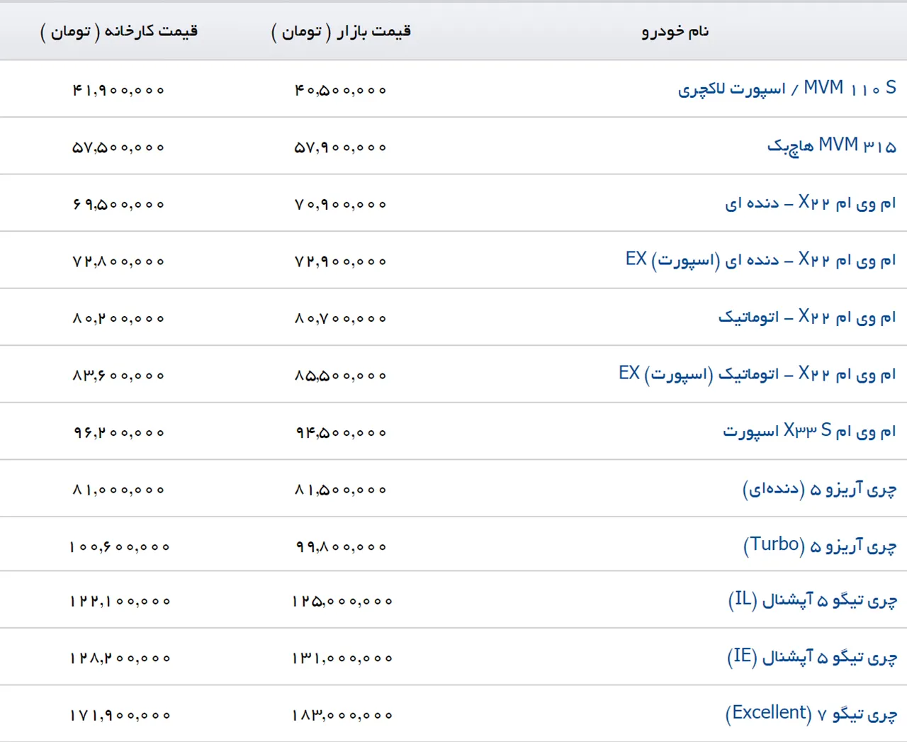
Task: Select market price ۱۸۳,۰۰۰,۰۰۰
Action: (342, 716)
